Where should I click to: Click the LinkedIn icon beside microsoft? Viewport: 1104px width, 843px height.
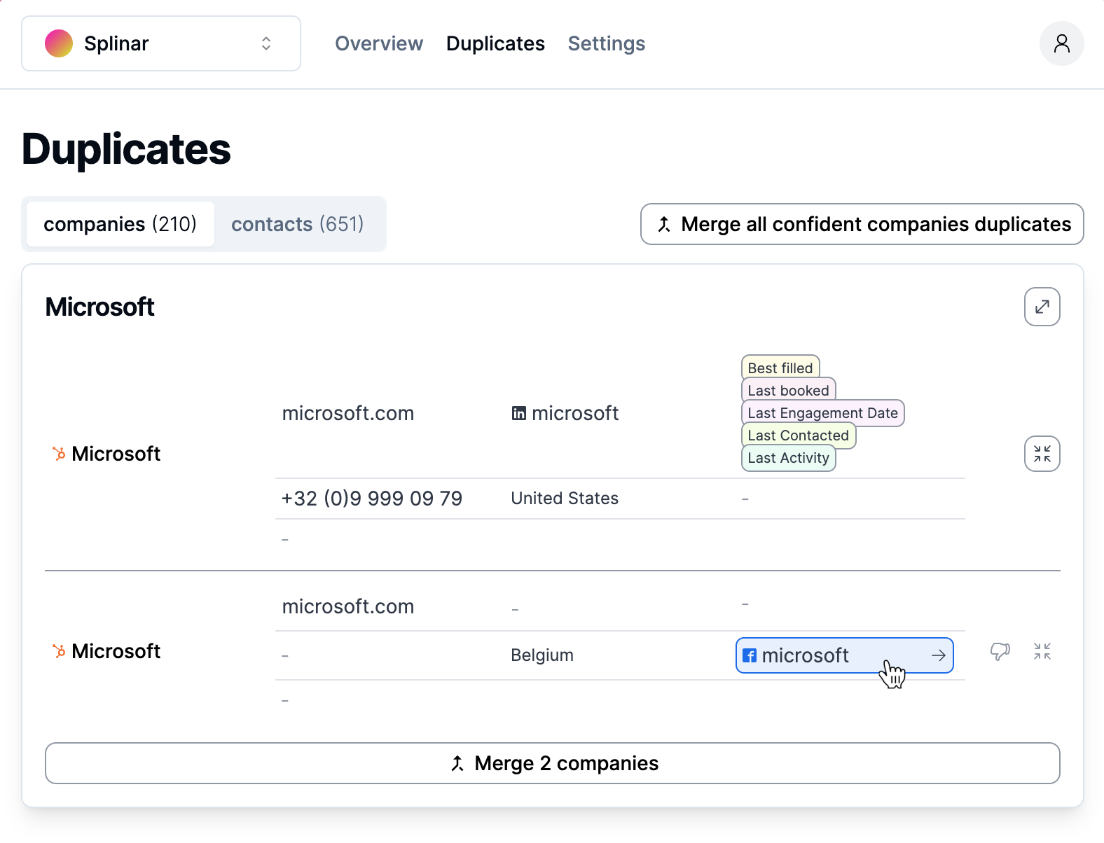click(x=518, y=414)
